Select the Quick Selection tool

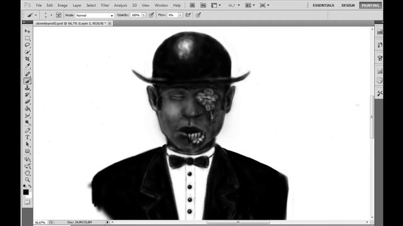pyautogui.click(x=28, y=52)
